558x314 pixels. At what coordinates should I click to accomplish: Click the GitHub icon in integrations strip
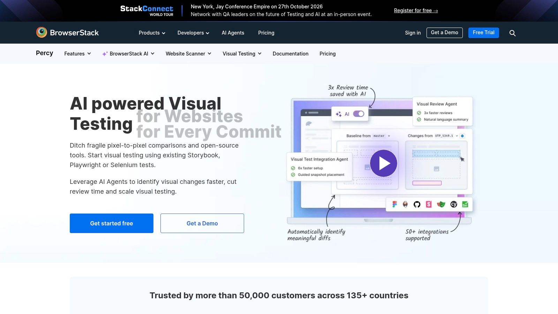tap(417, 204)
